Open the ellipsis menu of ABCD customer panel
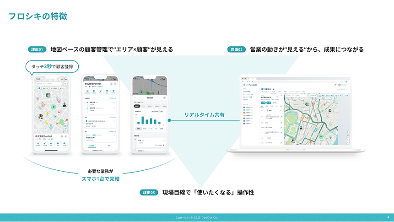Viewport: 394px width, 222px height. [x=282, y=95]
